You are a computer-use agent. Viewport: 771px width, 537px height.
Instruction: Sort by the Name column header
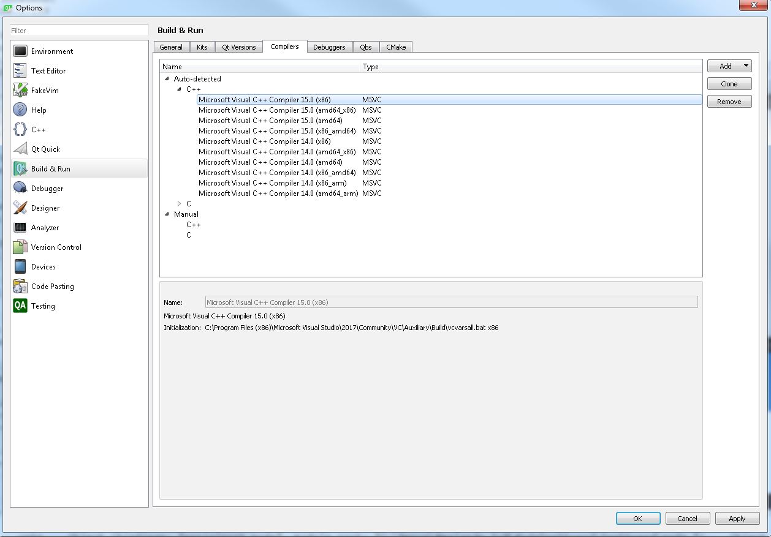[260, 66]
